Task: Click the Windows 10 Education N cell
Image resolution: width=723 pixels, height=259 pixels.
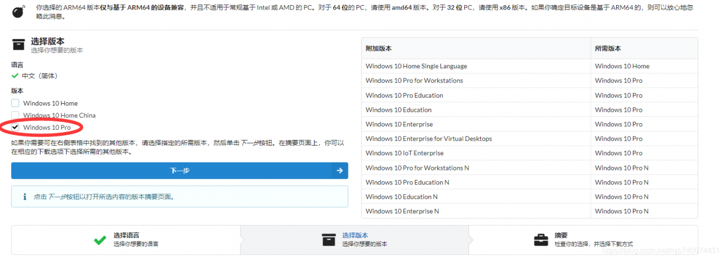Action: tap(476, 197)
